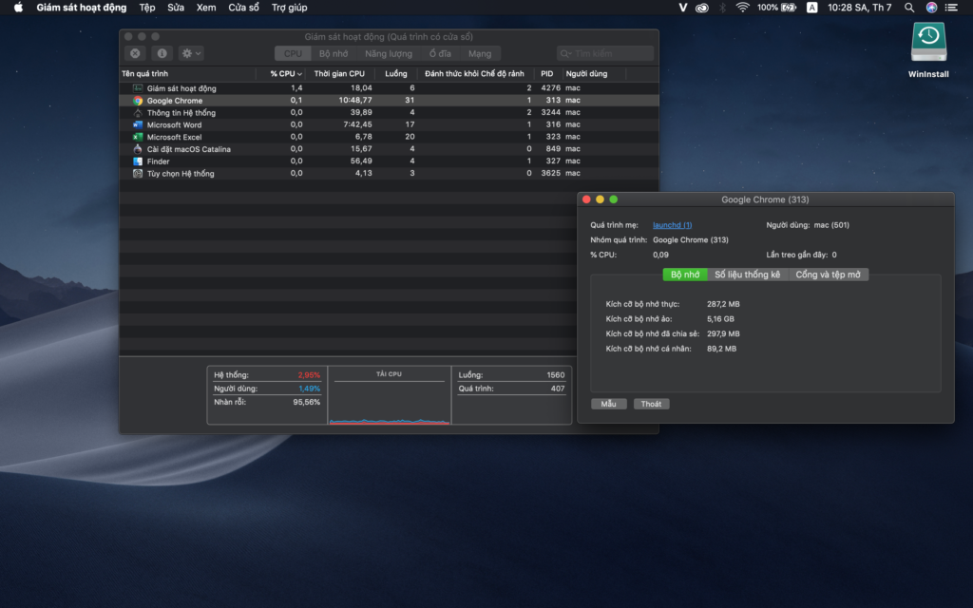Click the Bluetooth menu bar icon

(722, 8)
